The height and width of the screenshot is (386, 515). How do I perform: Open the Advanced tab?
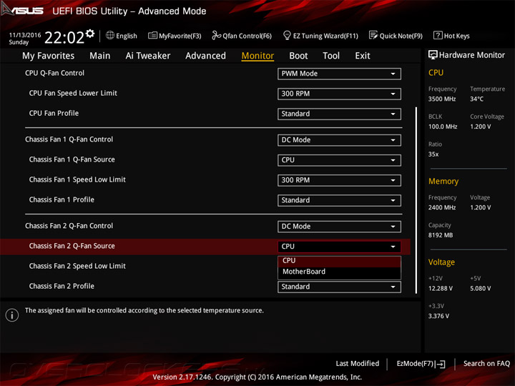pos(205,56)
